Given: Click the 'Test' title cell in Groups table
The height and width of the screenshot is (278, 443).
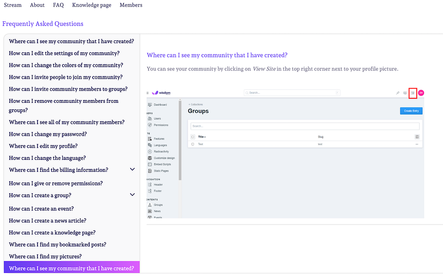Looking at the screenshot, I should (x=200, y=144).
